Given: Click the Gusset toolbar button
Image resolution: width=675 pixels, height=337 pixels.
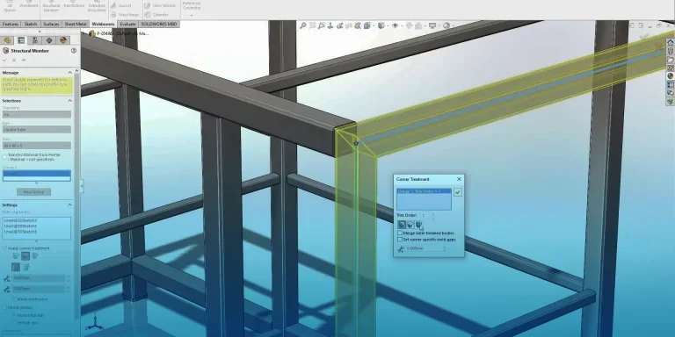Looking at the screenshot, I should tap(120, 5).
